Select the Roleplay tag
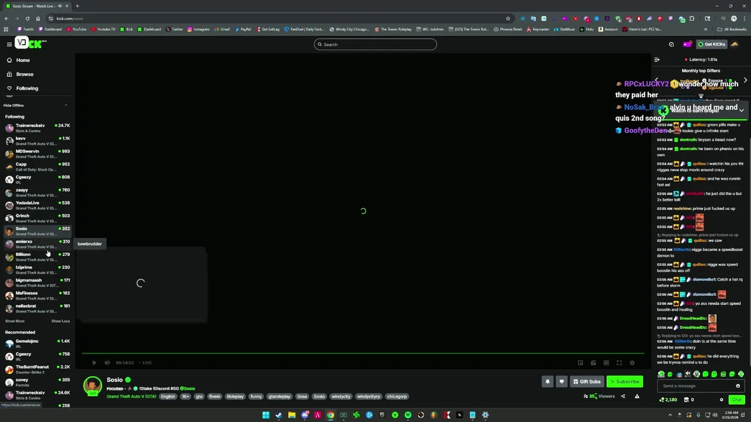 235,396
